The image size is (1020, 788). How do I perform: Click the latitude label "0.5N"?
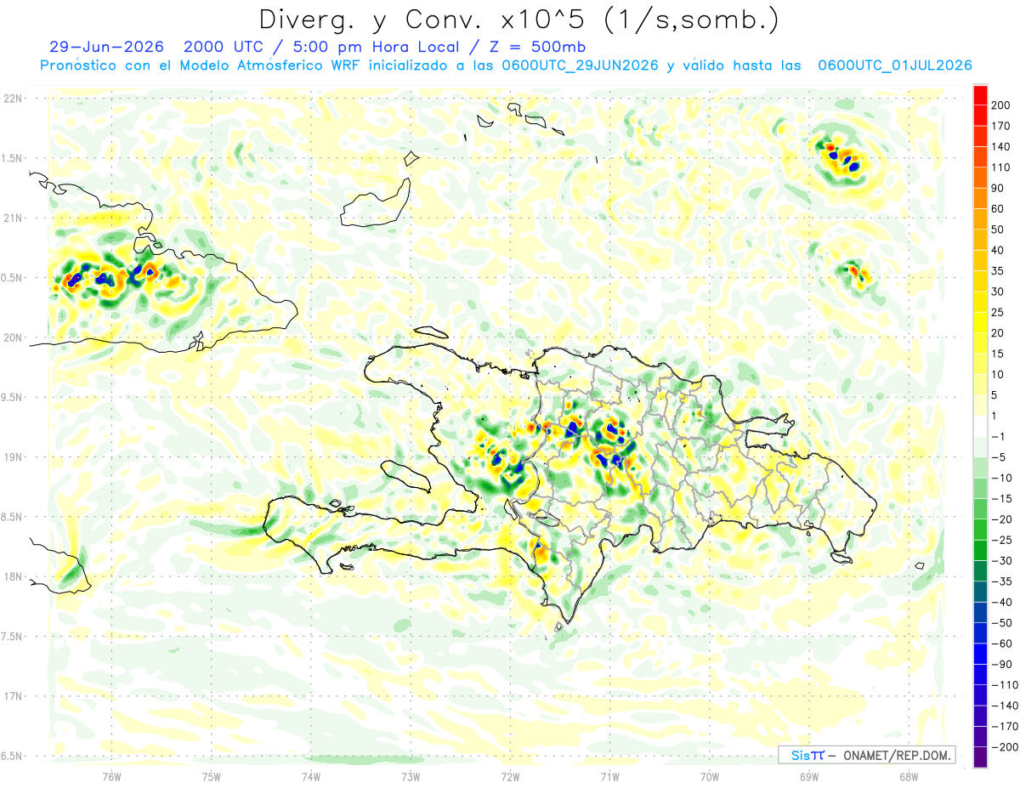click(x=12, y=278)
